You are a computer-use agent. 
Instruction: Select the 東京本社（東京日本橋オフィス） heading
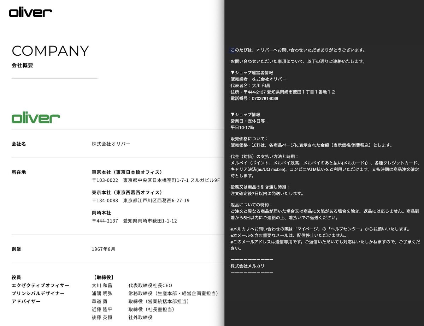[x=127, y=172]
